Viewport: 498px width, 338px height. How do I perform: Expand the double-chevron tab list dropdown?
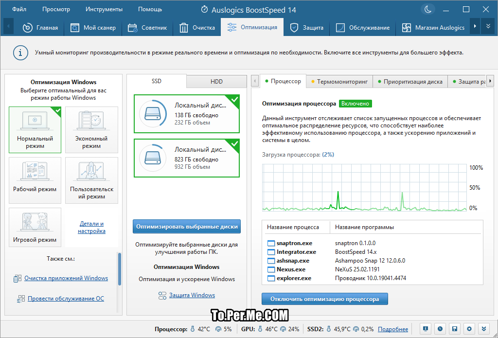(488, 26)
